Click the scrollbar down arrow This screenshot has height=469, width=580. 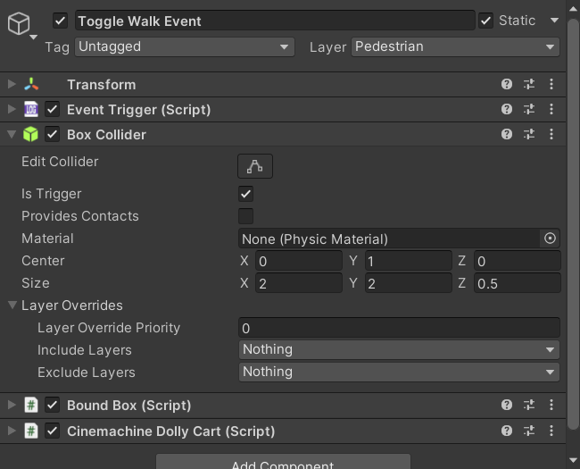pos(574,460)
